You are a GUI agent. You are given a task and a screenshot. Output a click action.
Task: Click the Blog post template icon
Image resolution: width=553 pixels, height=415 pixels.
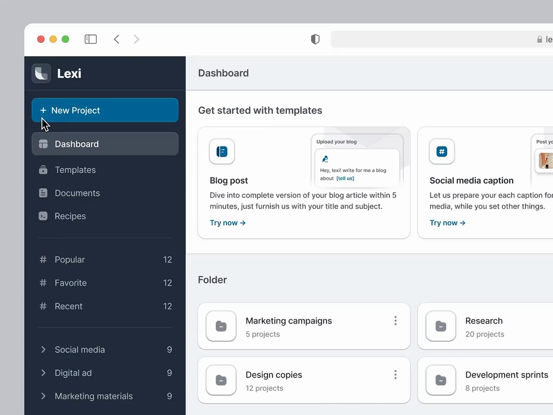[222, 151]
